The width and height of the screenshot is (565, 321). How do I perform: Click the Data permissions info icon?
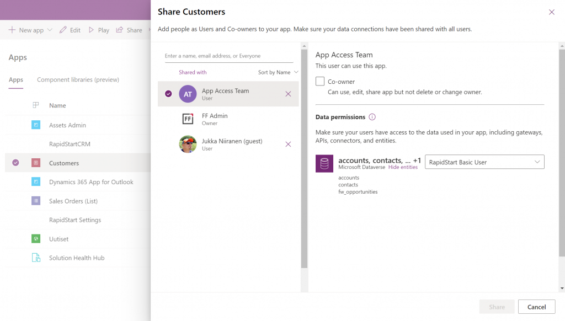[x=372, y=117]
